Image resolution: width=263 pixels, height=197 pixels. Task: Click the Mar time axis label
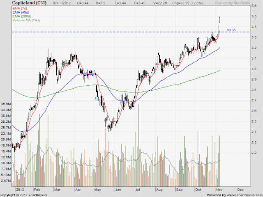coord(57,190)
